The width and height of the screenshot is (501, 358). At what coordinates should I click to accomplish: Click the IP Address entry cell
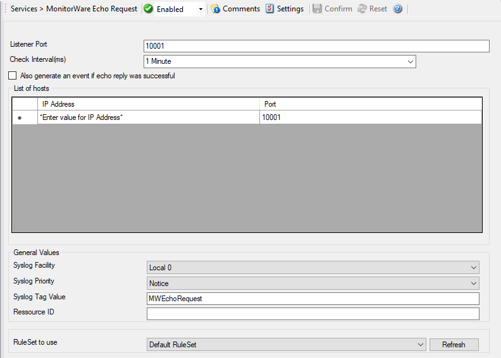coord(148,117)
